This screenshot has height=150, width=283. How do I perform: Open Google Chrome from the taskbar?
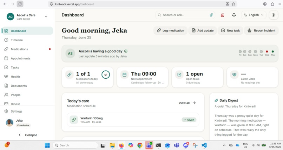140,145
